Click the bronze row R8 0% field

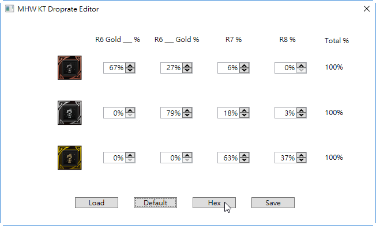tap(285, 68)
